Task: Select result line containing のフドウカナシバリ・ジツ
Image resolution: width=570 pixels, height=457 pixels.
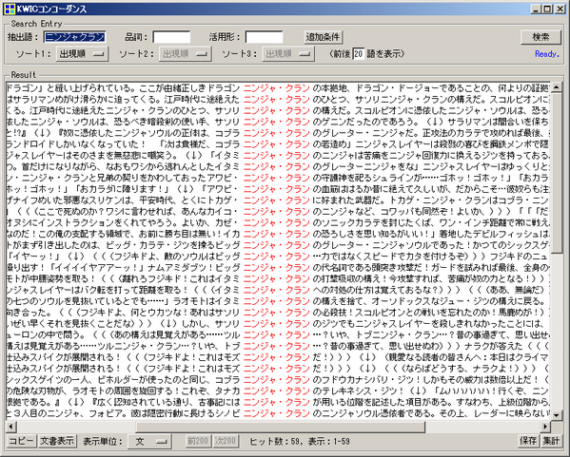Action: pyautogui.click(x=278, y=380)
